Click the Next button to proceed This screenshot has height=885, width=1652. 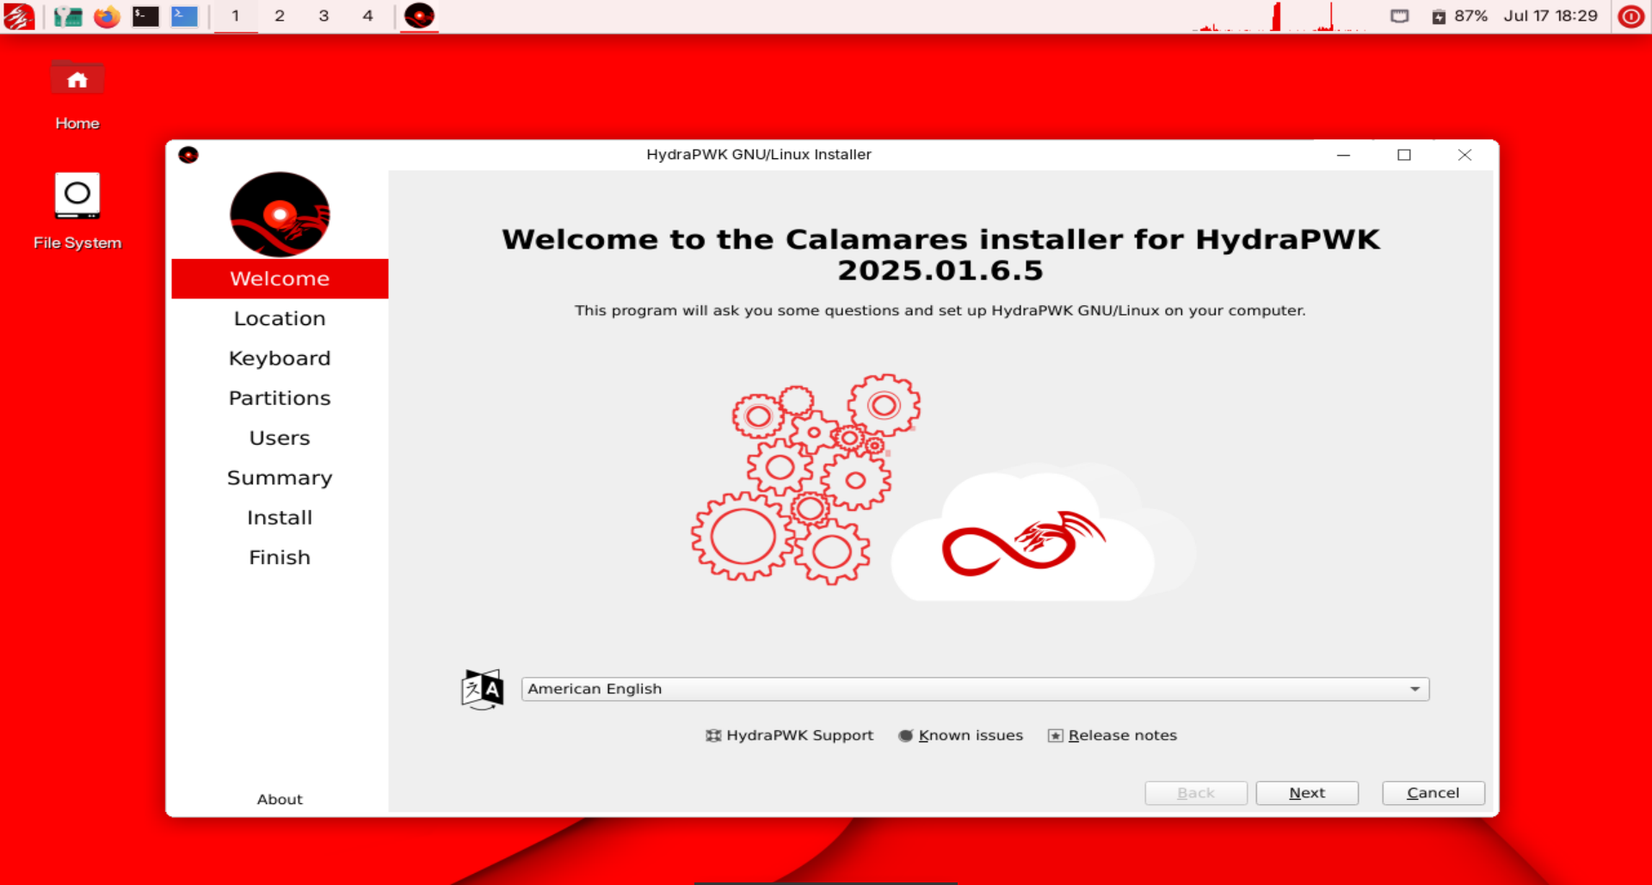(1307, 793)
